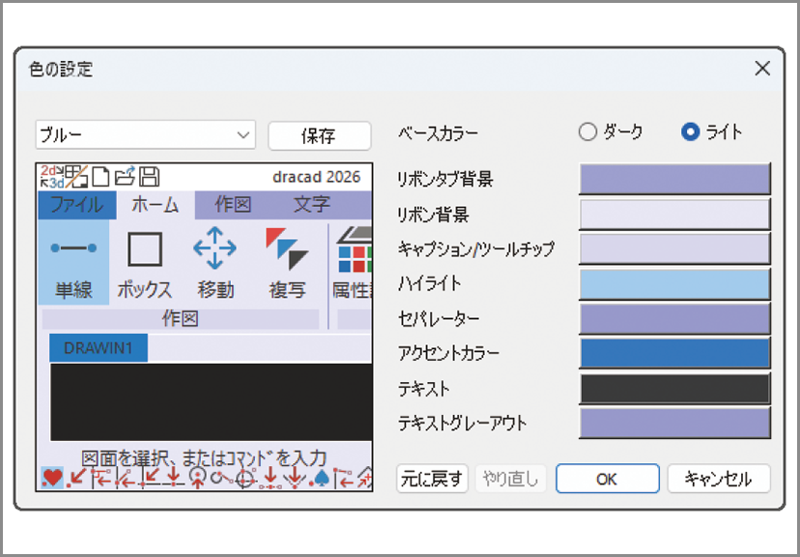Select the ライト base color option
This screenshot has height=557, width=800.
click(688, 133)
